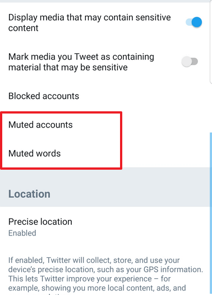Viewport: 212px width, 295px height.
Task: Tap 'Display media that may contain sensitive content'
Action: click(90, 22)
